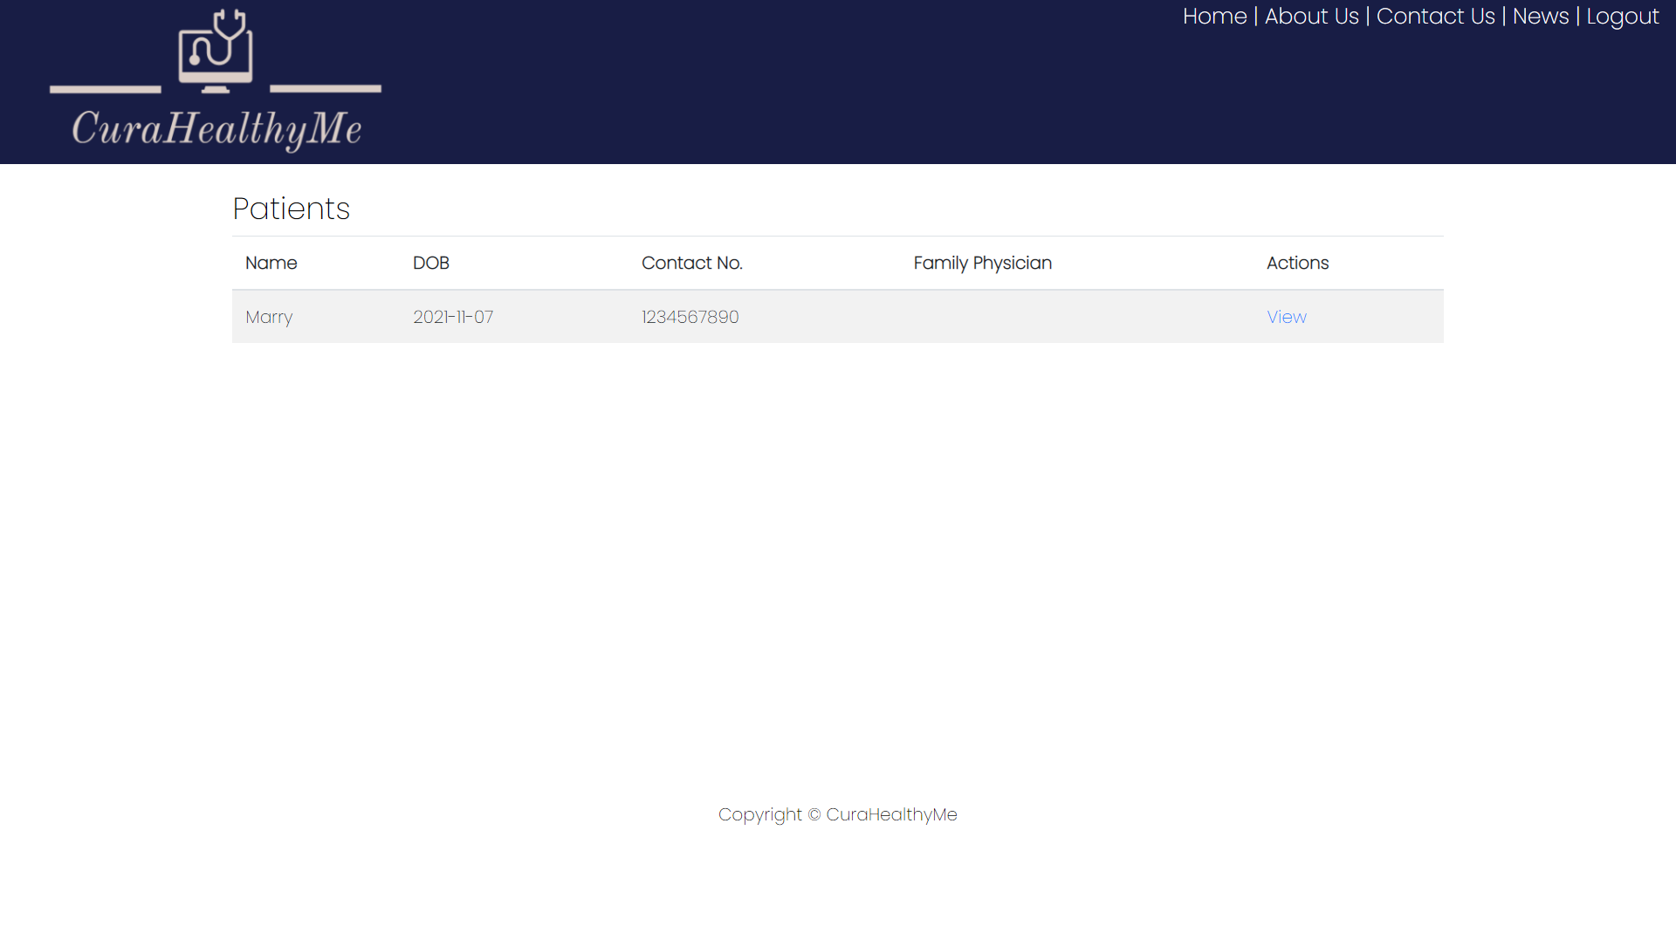Click the Copyright CuraHealthyMe footer text

click(x=838, y=814)
